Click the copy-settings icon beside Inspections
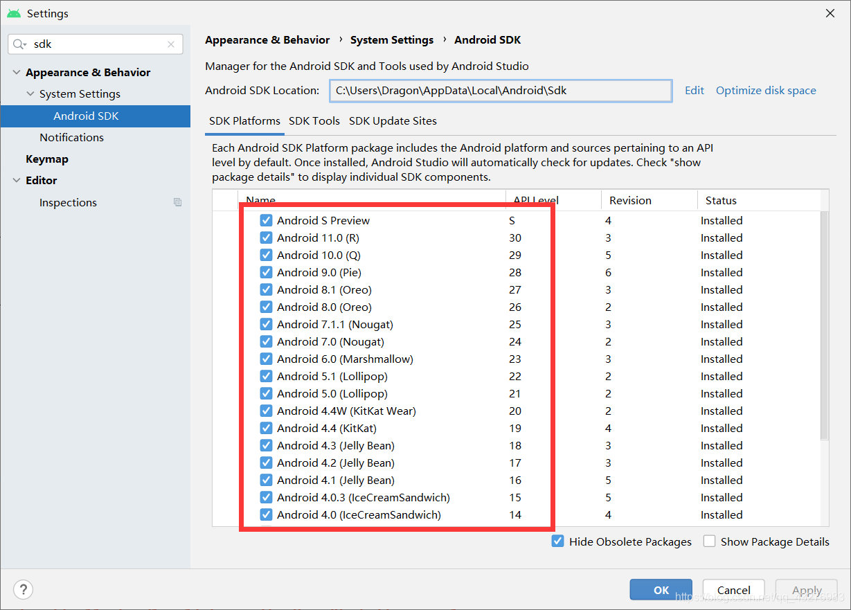This screenshot has height=610, width=851. tap(178, 202)
